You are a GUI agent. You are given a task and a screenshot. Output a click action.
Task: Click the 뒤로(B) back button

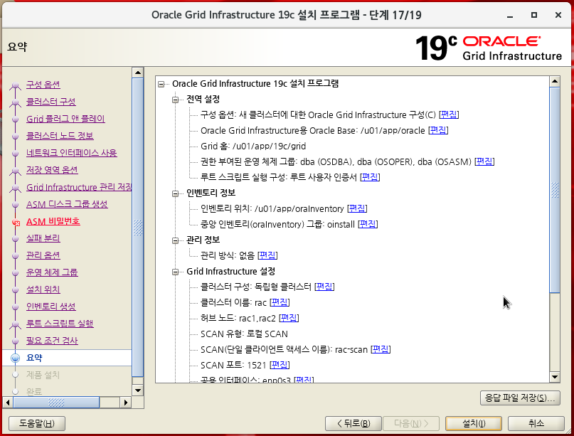tap(354, 424)
